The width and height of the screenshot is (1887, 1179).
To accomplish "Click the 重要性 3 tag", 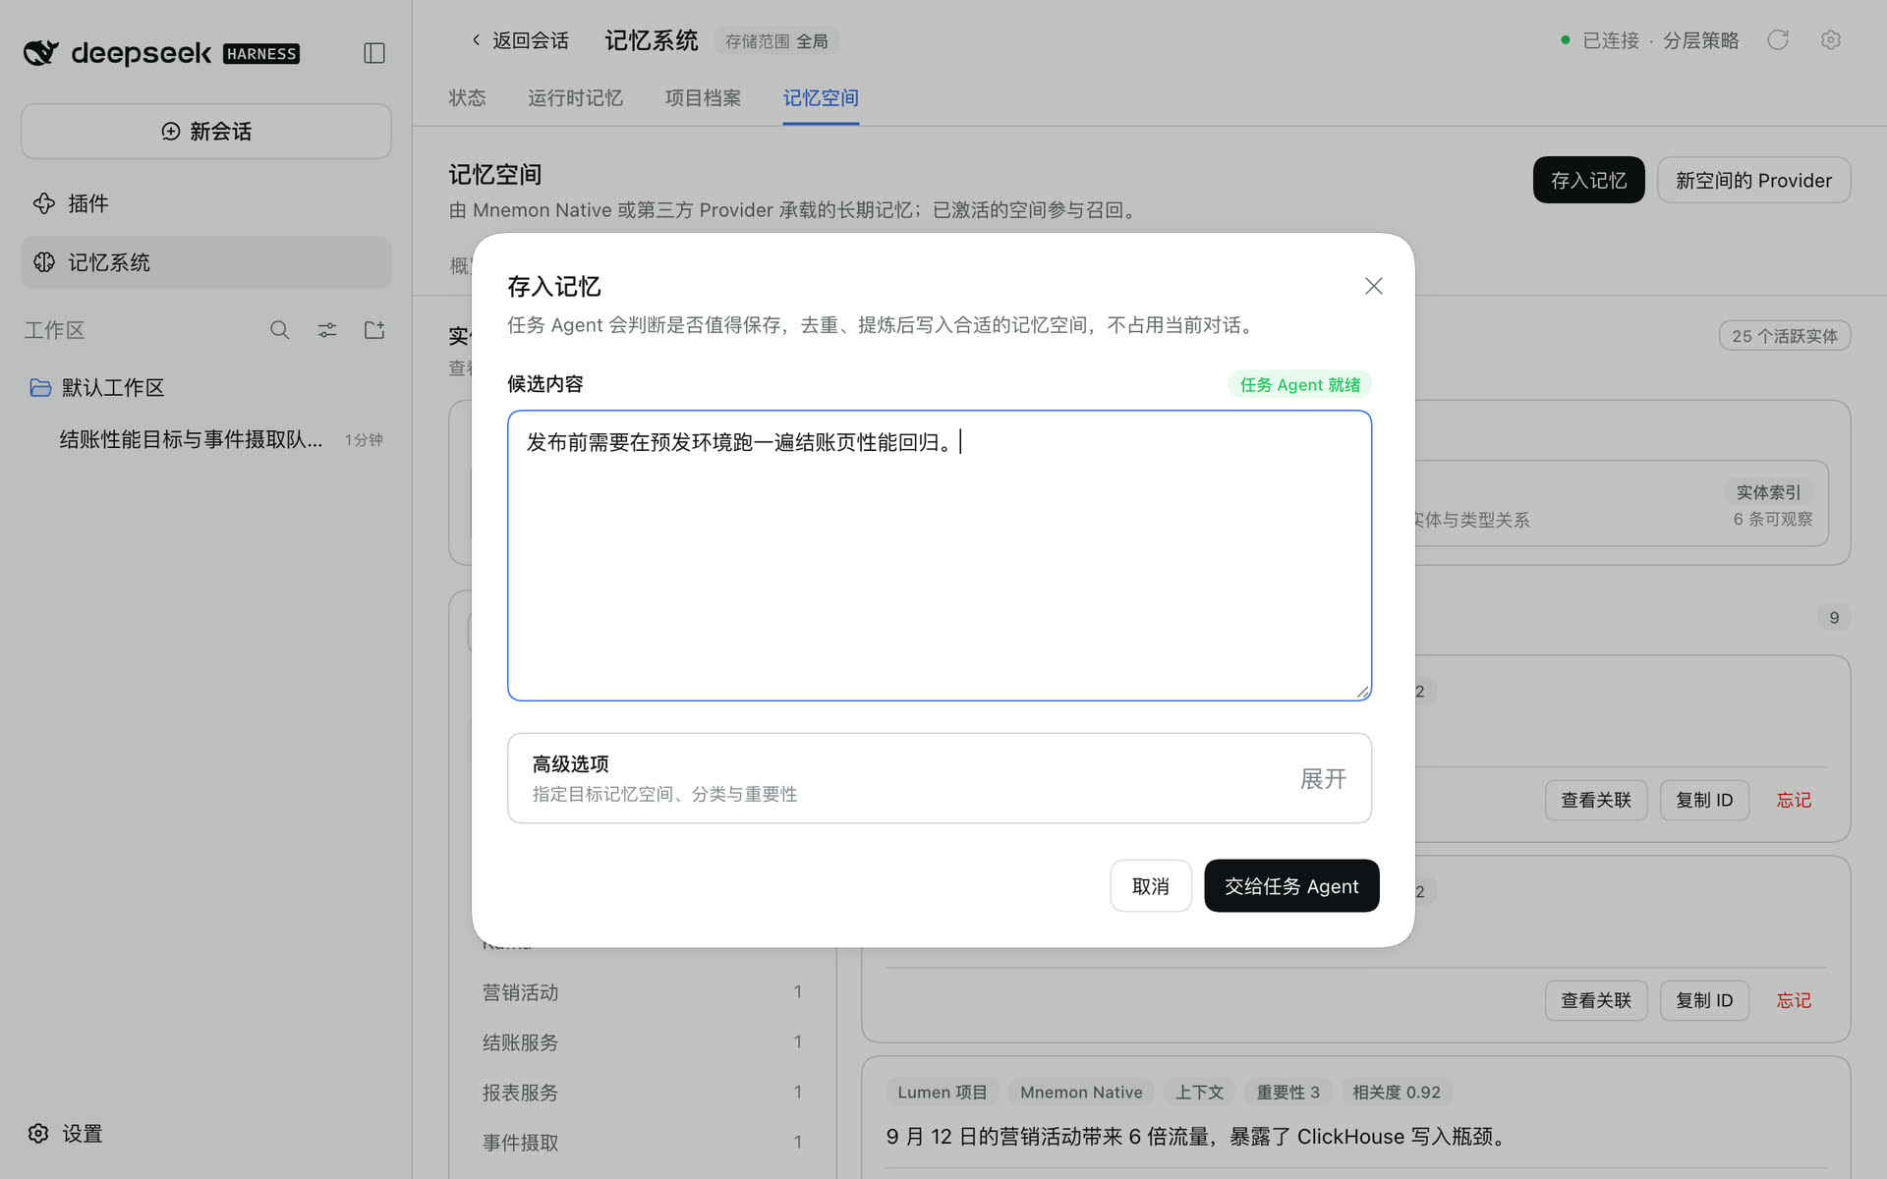I will [1287, 1092].
